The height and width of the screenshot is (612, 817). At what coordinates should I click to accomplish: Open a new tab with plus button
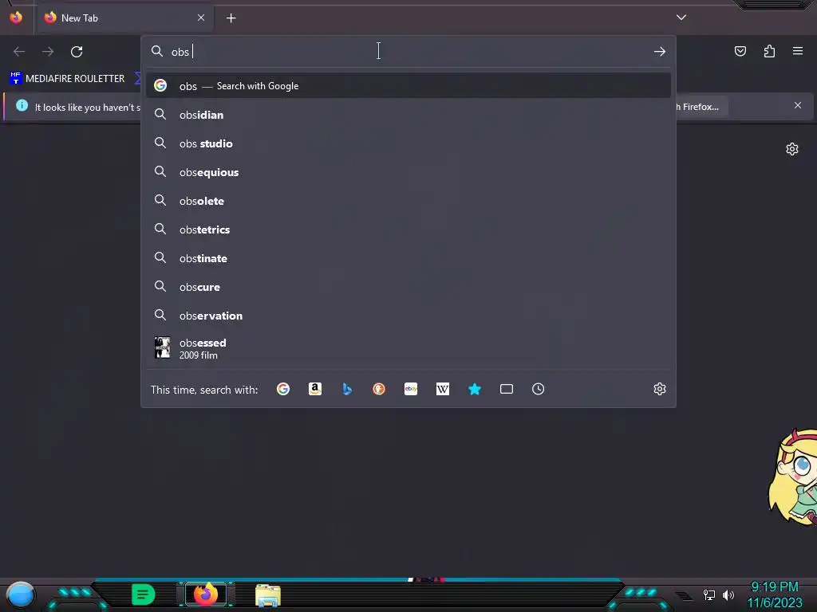[x=231, y=18]
